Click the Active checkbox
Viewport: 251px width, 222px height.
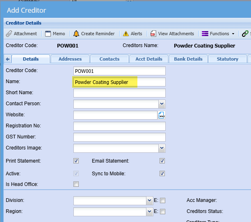[76, 173]
